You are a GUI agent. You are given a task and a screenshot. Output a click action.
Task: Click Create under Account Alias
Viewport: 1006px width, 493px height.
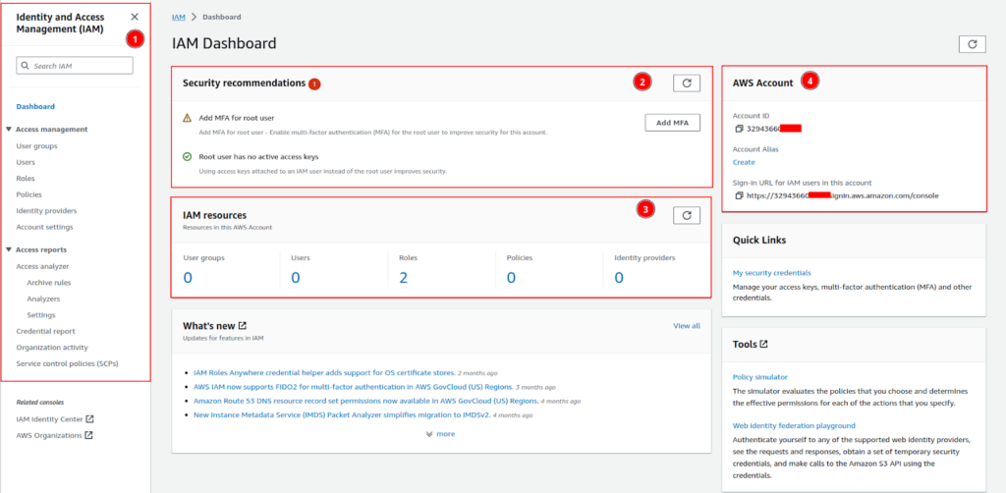(x=744, y=162)
